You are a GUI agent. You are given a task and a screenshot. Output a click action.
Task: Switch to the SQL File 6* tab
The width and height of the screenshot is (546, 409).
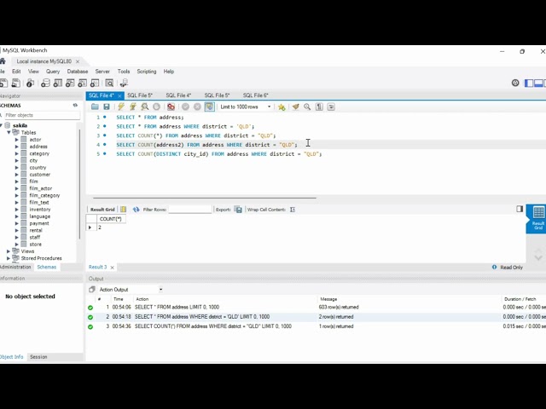click(256, 95)
